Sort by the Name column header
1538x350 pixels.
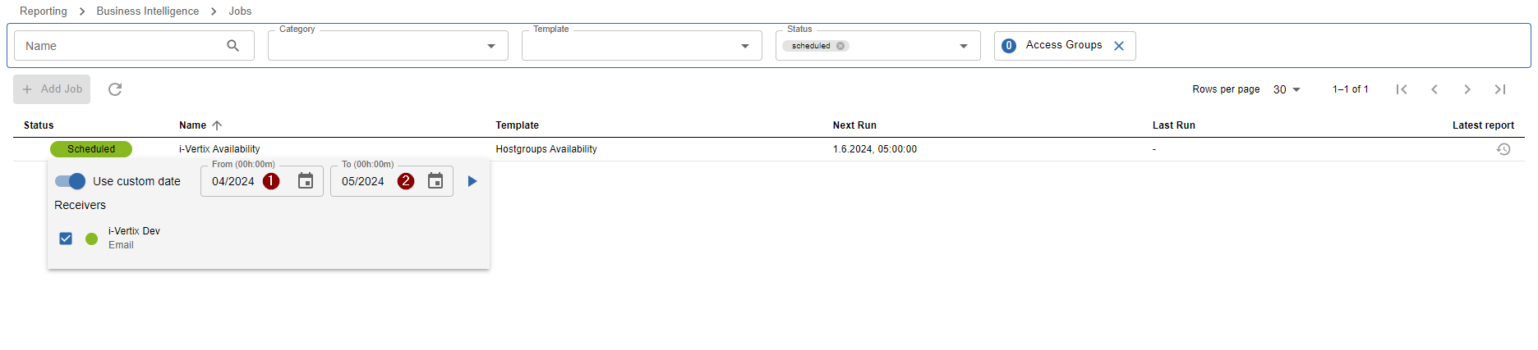click(193, 125)
